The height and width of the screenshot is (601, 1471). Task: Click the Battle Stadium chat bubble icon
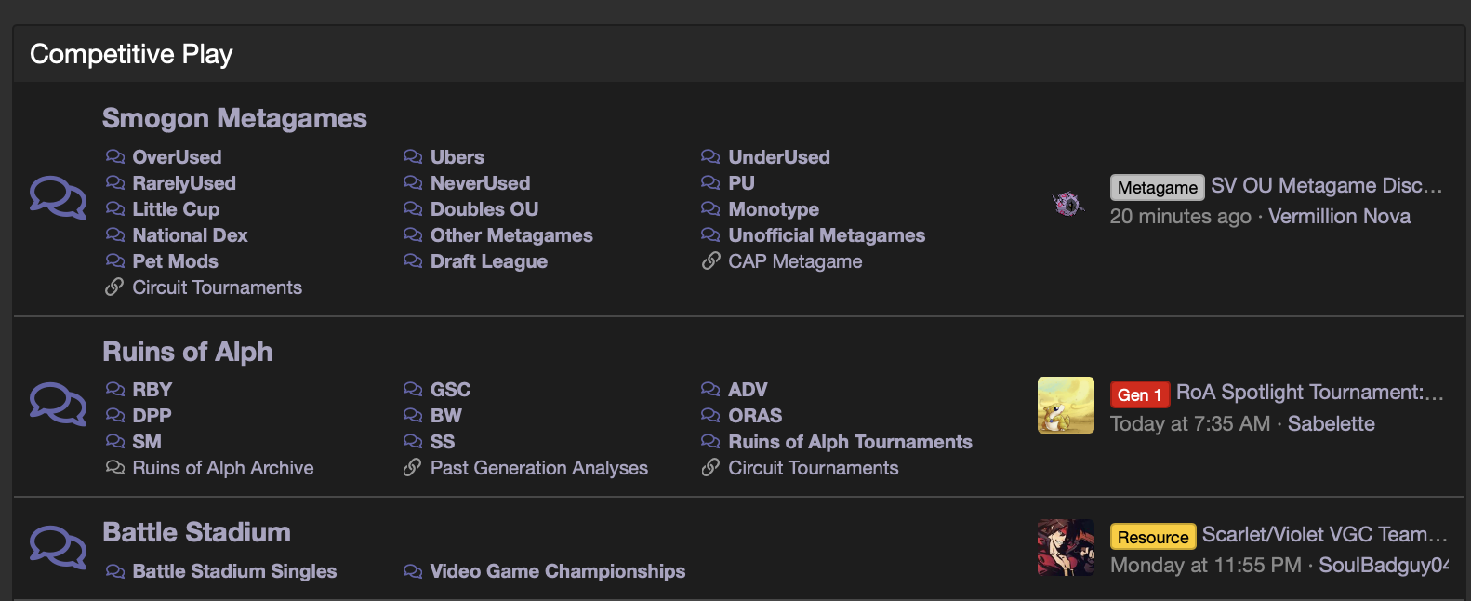point(58,547)
